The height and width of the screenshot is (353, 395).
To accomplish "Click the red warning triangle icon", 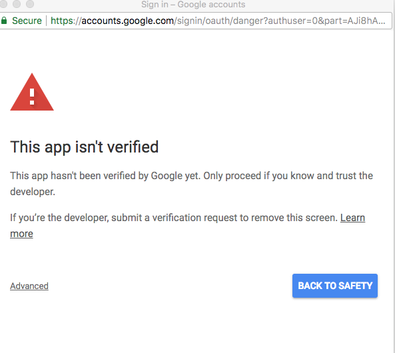I will pyautogui.click(x=32, y=92).
